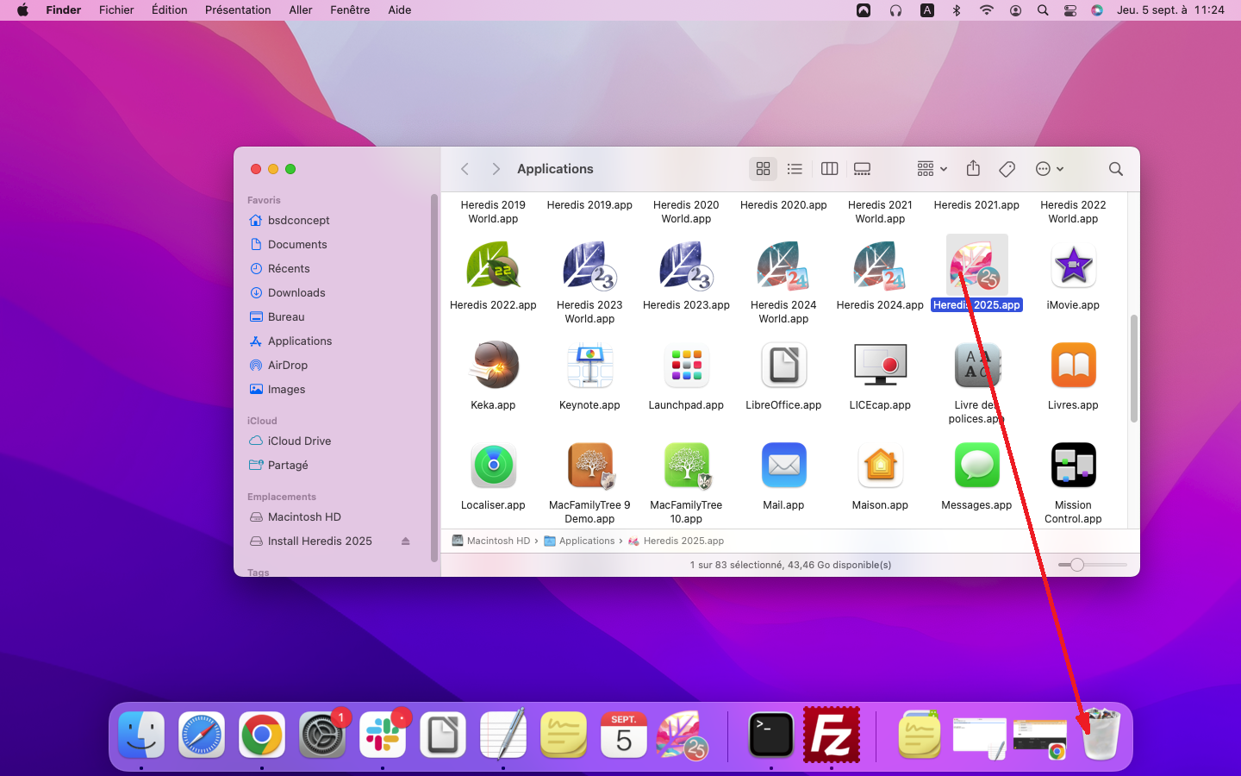Image resolution: width=1241 pixels, height=776 pixels.
Task: Open FileZilla from the Dock
Action: [x=831, y=735]
